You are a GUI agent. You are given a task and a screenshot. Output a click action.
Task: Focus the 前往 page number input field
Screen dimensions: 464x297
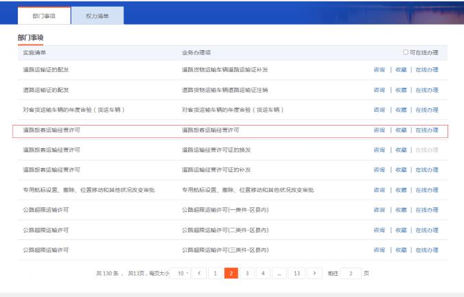[351, 273]
